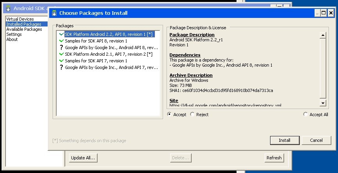Screen dimensions: 338x173
Task: Click the Archive for Windows text
Action: 189,80
